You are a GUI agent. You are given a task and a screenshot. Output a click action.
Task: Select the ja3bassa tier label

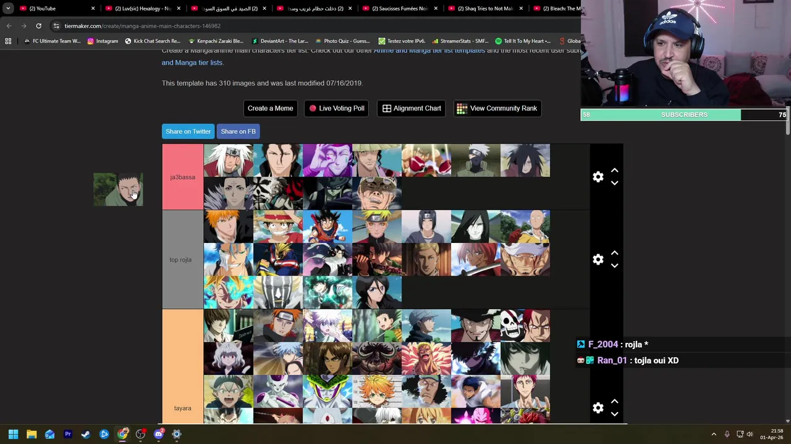point(182,177)
